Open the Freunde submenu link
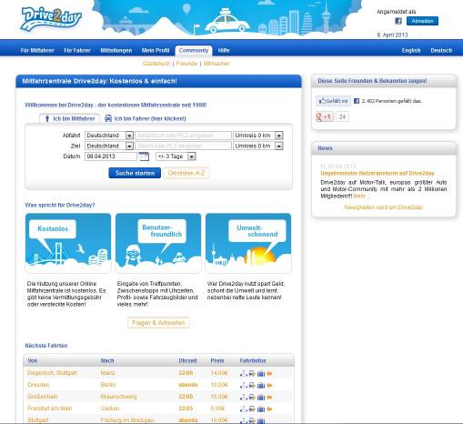 coord(186,64)
